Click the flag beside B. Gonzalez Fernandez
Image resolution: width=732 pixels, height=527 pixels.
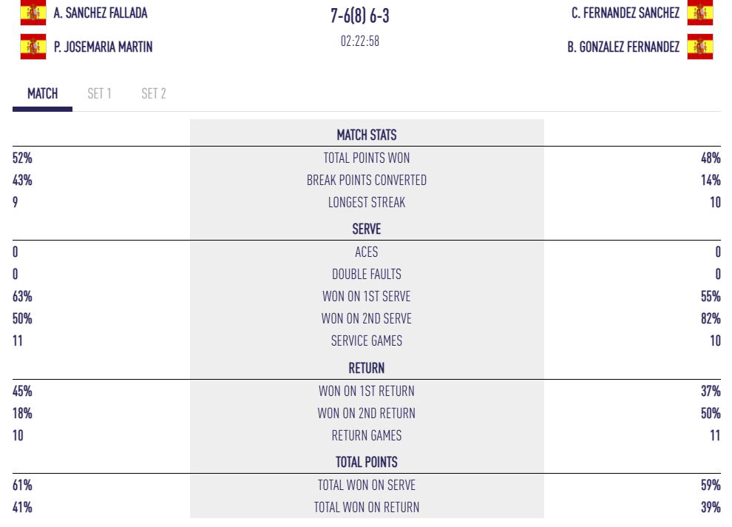tap(699, 47)
